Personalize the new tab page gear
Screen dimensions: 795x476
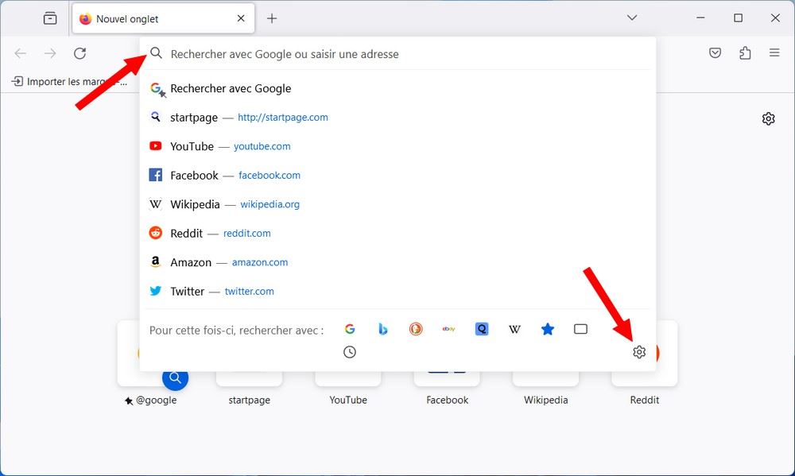click(768, 118)
